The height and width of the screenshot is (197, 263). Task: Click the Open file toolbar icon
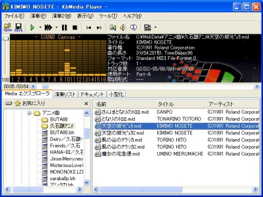click(x=8, y=27)
